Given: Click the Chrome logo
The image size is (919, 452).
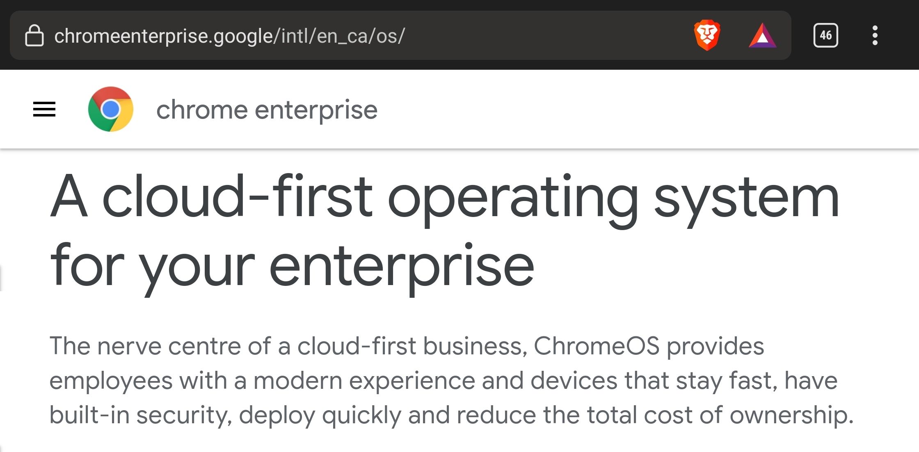Looking at the screenshot, I should [x=111, y=109].
